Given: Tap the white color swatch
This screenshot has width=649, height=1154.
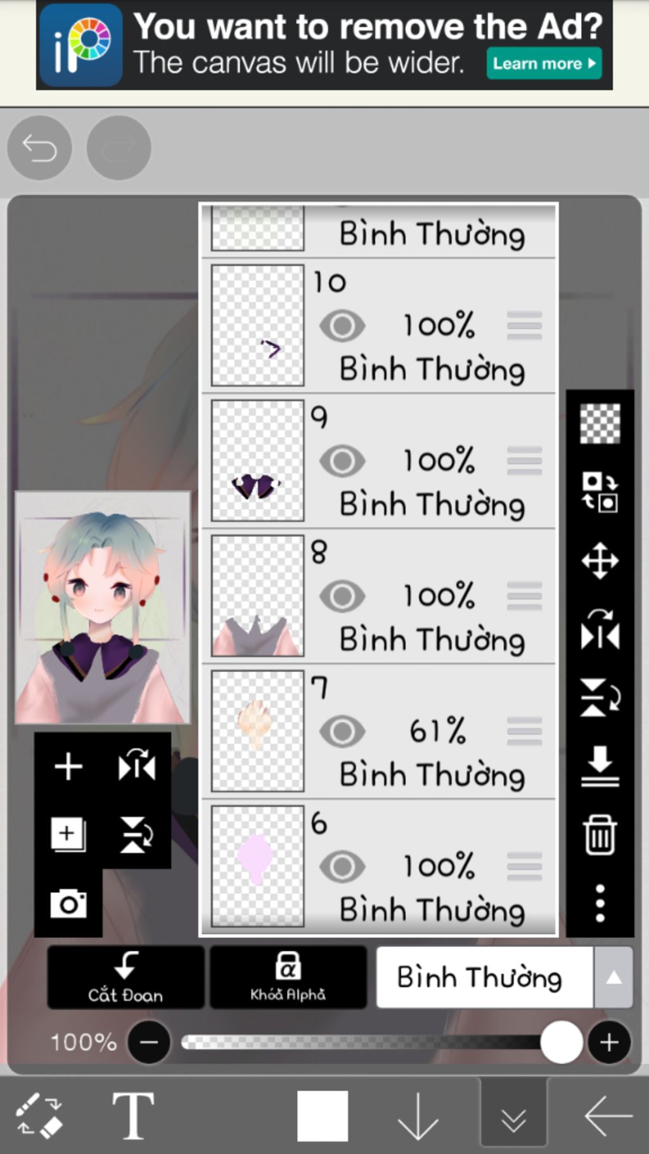Looking at the screenshot, I should tap(323, 1116).
